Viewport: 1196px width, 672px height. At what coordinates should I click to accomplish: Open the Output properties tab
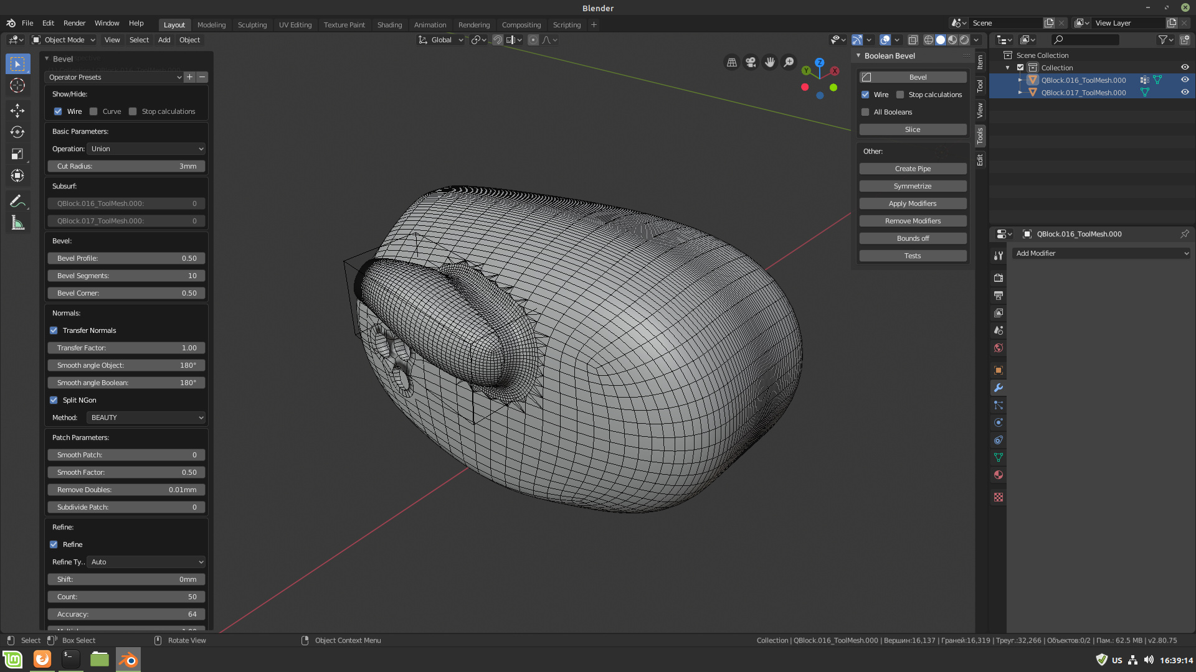[x=999, y=296]
